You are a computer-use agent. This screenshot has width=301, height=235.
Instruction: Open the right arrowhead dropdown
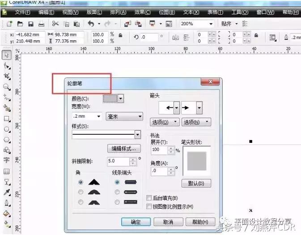point(199,107)
